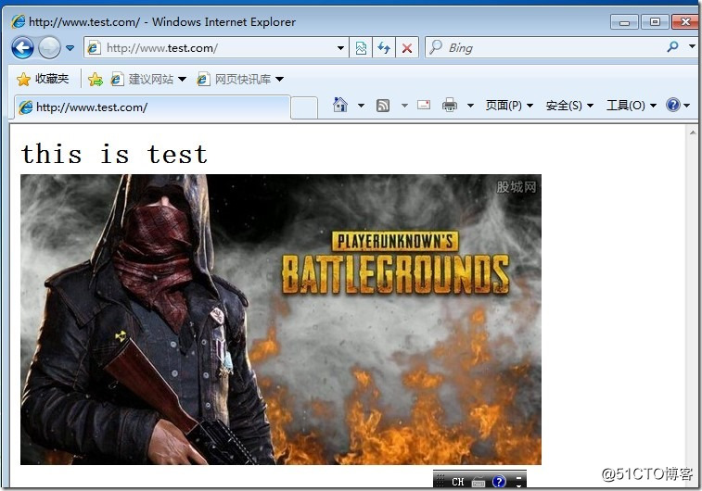Open the Favorites (收藏夹) button
The image size is (702, 491).
pyautogui.click(x=43, y=79)
